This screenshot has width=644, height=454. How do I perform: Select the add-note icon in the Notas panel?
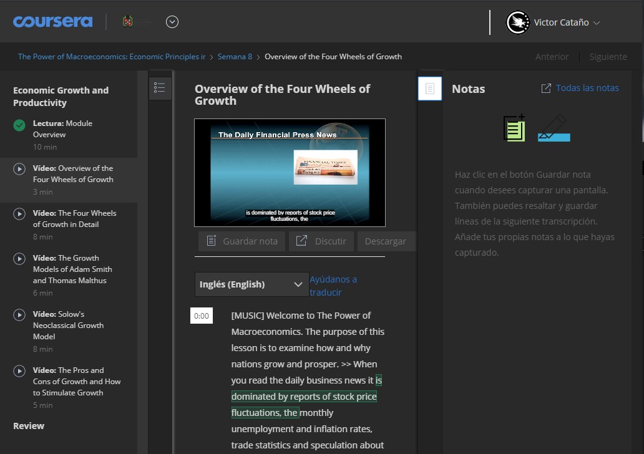(x=514, y=128)
